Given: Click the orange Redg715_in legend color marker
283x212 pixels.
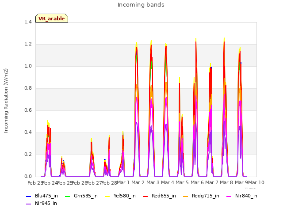Looking at the screenshot, I should pos(185,196).
